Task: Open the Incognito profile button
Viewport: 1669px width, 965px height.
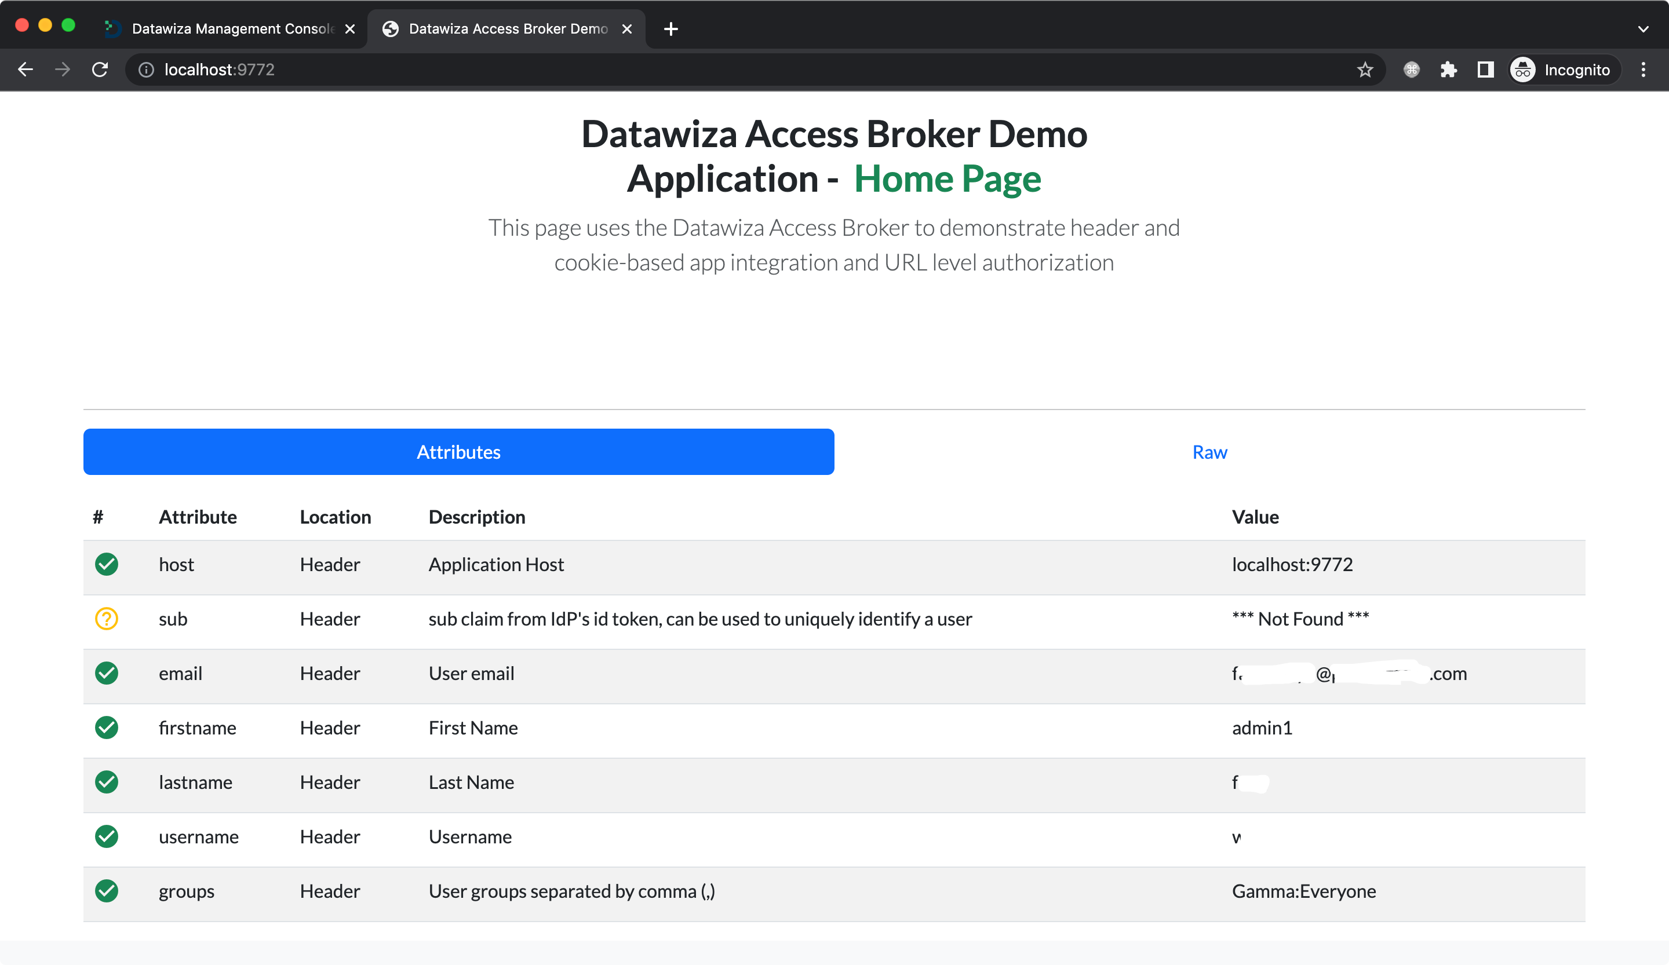Action: 1564,70
